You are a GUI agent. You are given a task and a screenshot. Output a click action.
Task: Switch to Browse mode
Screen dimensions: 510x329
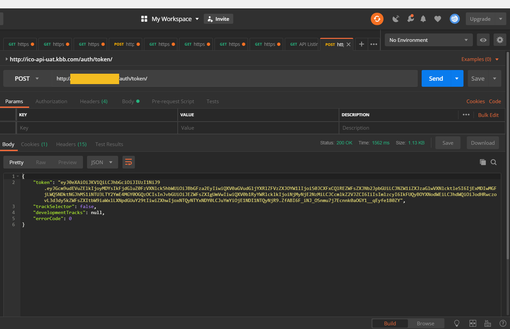coord(425,323)
